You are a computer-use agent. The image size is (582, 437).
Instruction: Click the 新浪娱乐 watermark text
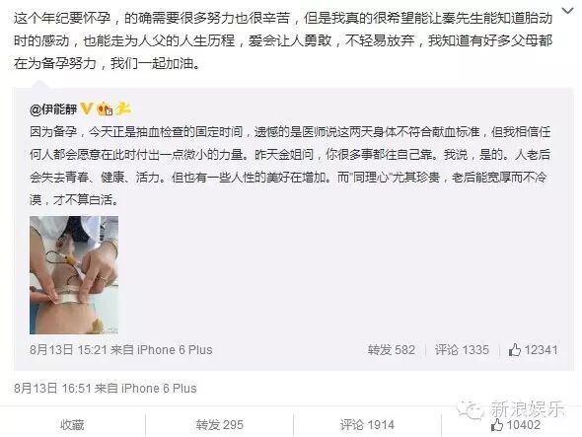528,408
